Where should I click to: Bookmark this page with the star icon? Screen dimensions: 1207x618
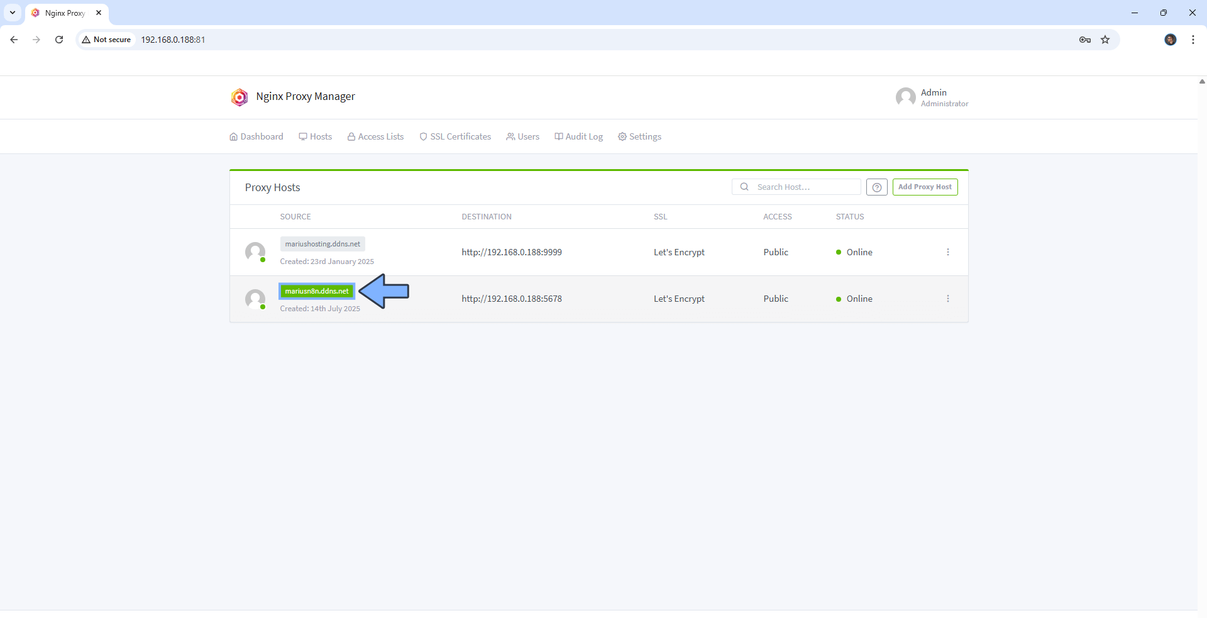click(1105, 40)
